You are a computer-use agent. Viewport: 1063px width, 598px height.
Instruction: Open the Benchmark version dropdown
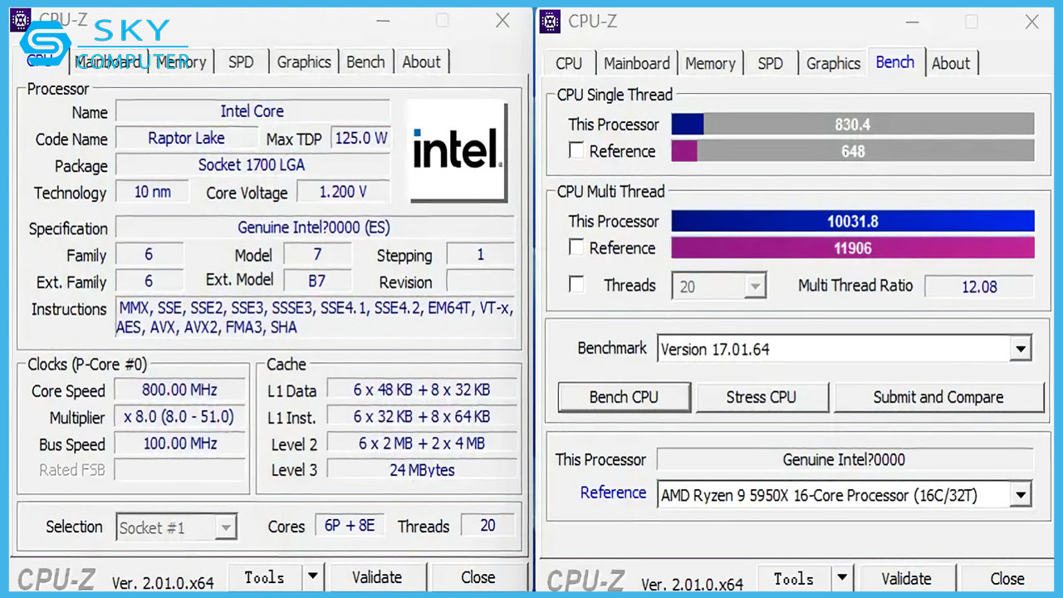pyautogui.click(x=1021, y=349)
